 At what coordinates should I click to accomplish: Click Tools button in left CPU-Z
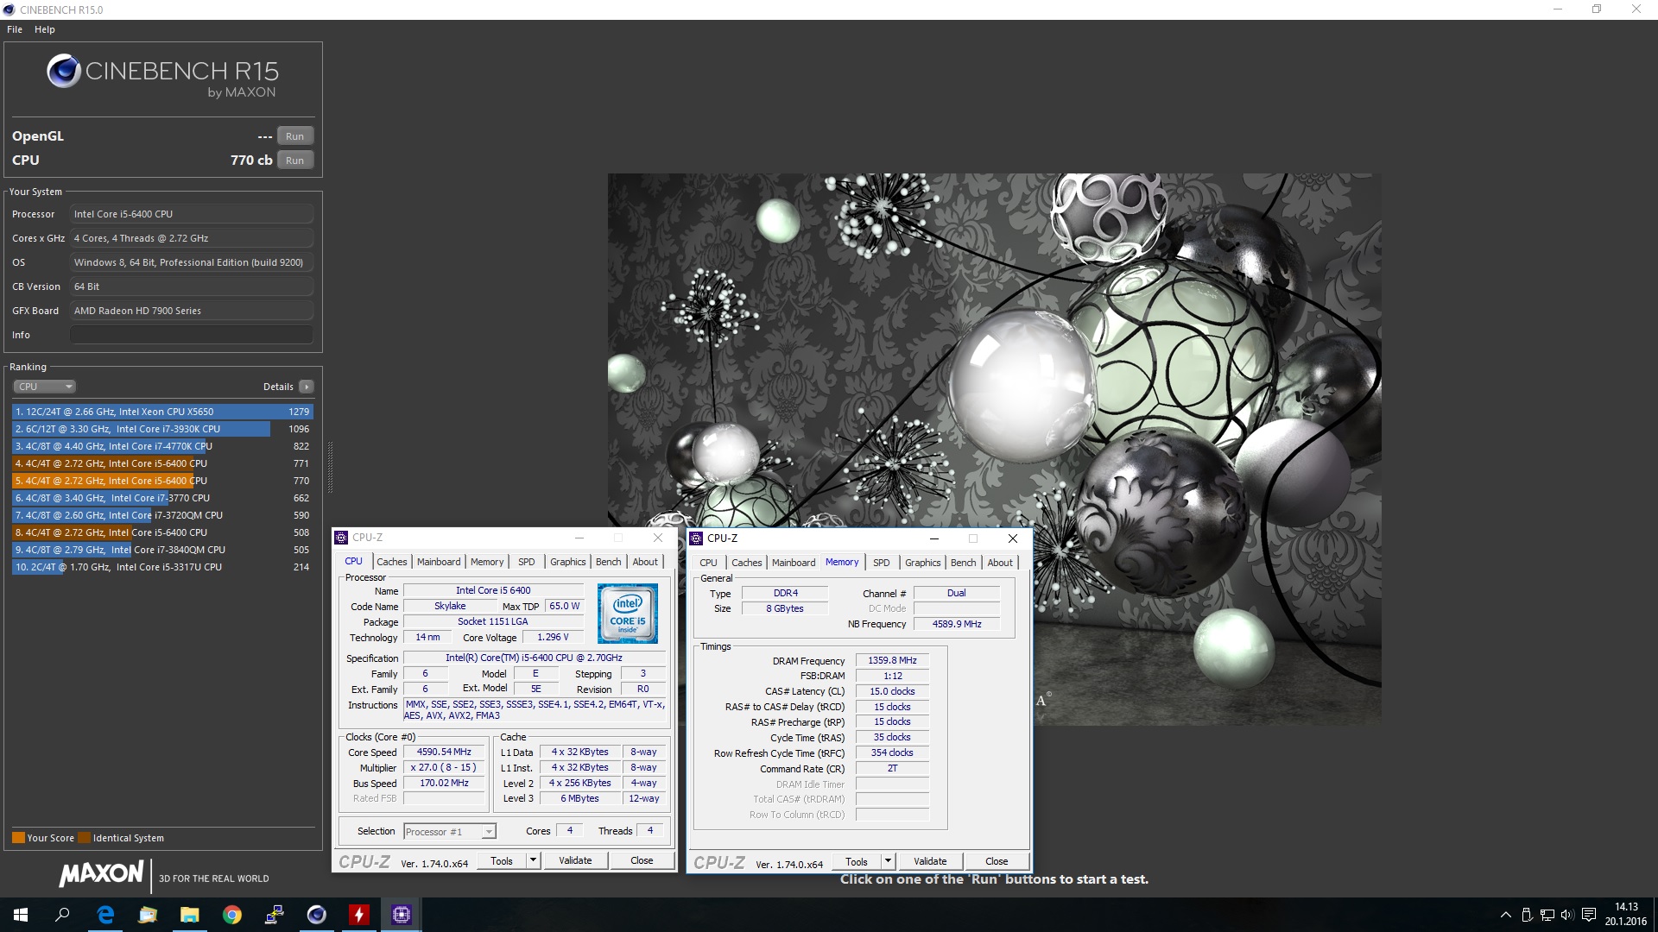tap(502, 860)
